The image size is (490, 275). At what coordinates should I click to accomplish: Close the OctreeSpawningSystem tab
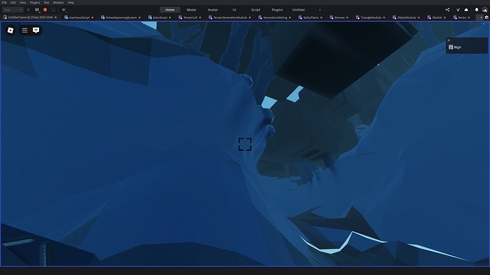tap(139, 18)
